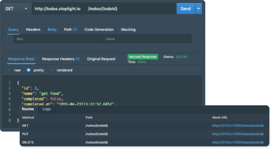Switch to the Headers tab

(x=33, y=30)
